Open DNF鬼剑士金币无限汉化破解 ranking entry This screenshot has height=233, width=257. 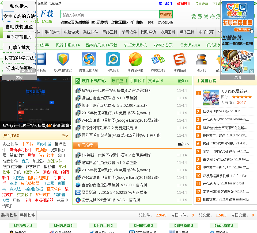click(x=225, y=128)
